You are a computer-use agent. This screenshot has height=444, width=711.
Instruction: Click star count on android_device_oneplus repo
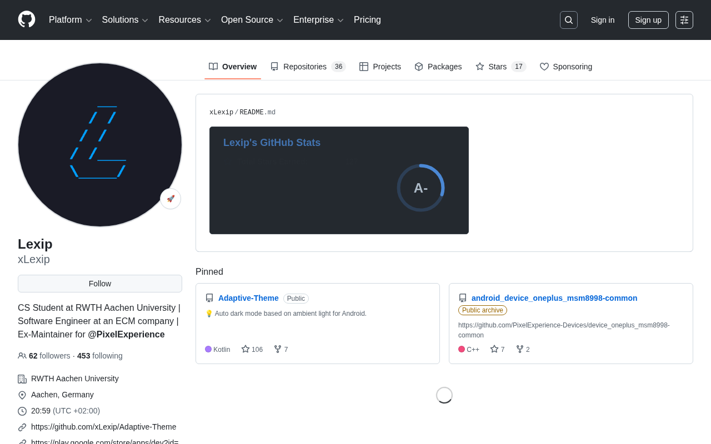point(498,350)
